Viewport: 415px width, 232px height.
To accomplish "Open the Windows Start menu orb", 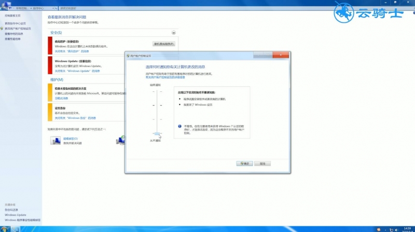I will [4, 229].
